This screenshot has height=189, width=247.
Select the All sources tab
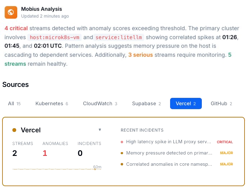14,103
